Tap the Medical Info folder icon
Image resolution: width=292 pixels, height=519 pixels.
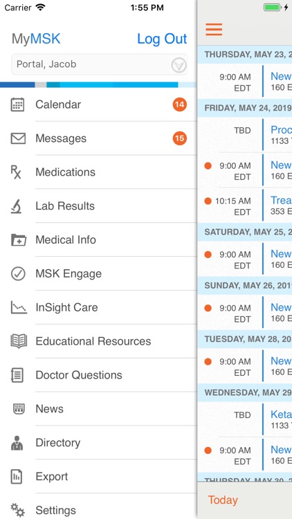(19, 239)
